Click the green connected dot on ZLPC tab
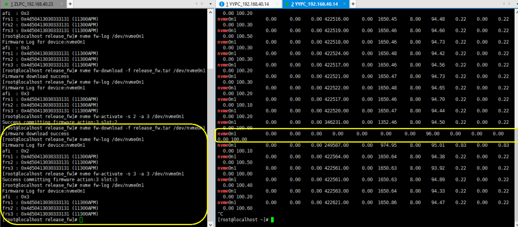Viewport: 518px width, 227px height. point(6,4)
